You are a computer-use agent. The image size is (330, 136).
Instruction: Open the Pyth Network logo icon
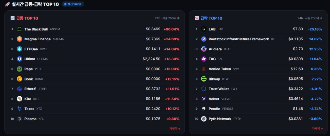[204, 119]
